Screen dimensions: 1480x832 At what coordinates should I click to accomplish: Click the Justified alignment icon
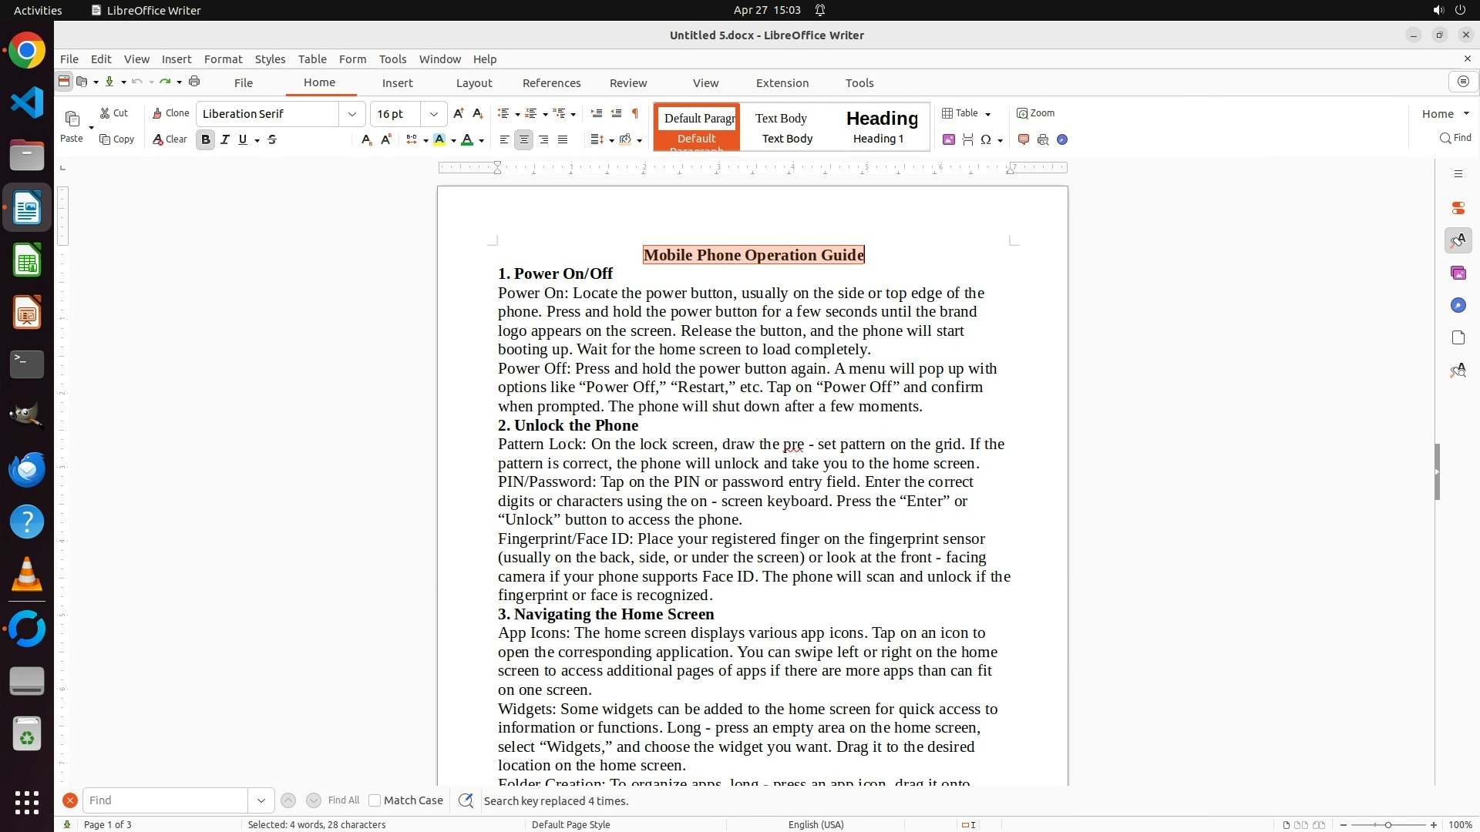(x=563, y=139)
